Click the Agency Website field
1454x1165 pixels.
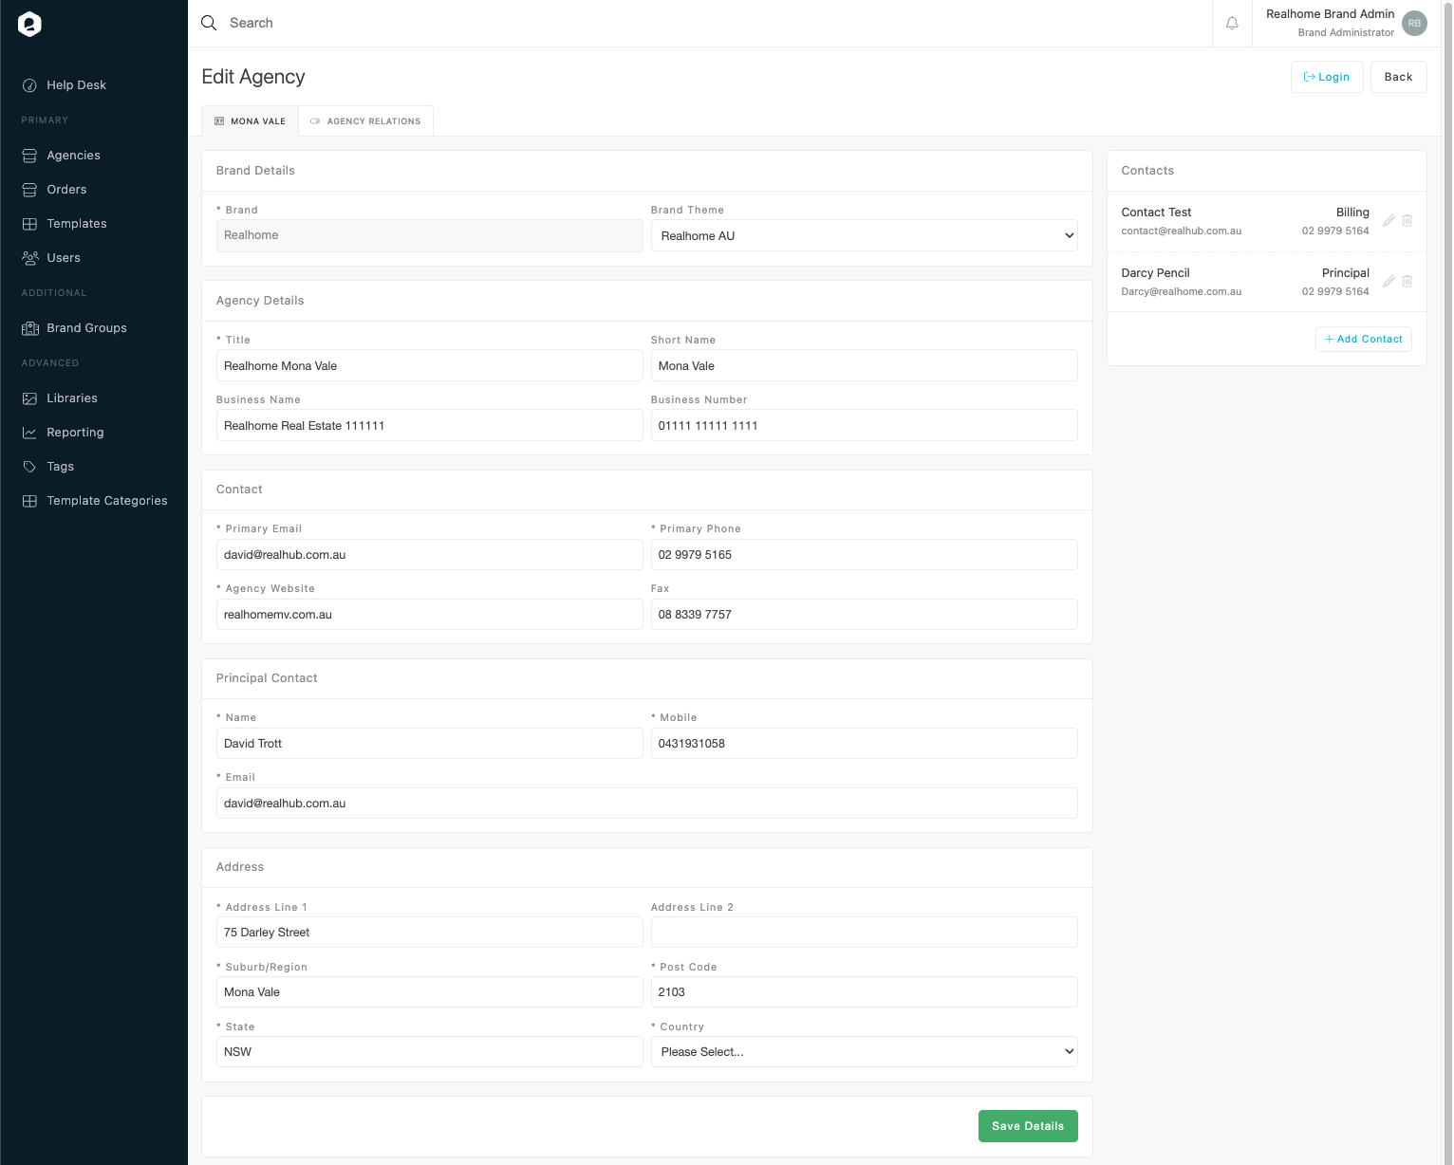(429, 615)
